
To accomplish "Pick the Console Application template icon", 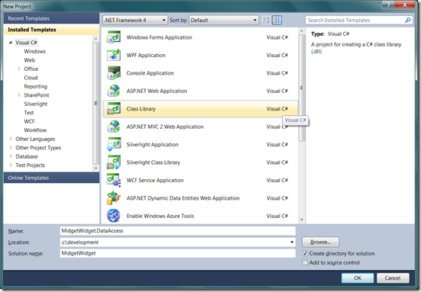I will pyautogui.click(x=114, y=73).
